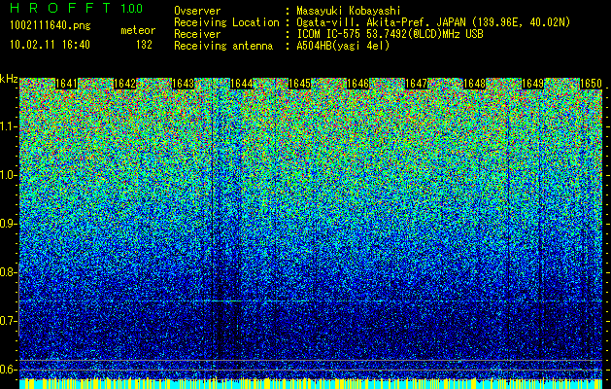Click the Receiver label

[197, 34]
